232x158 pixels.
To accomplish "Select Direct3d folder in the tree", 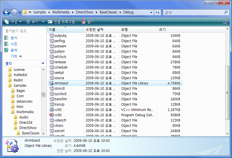I will pos(23,123).
